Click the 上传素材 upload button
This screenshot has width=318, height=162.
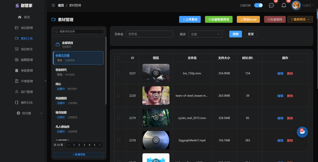click(x=190, y=20)
